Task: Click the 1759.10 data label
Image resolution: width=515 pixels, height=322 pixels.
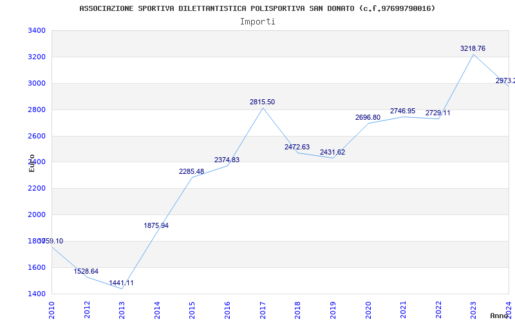Action: tap(51, 241)
